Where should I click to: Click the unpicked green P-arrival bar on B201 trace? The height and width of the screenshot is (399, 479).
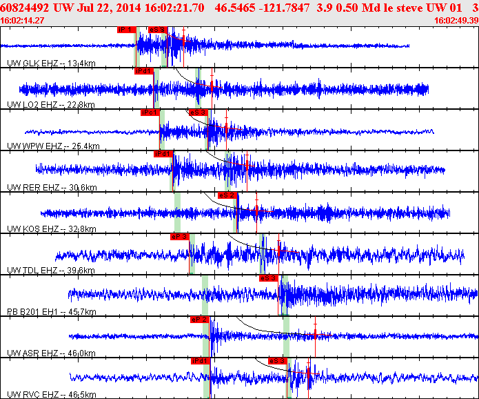click(x=205, y=295)
